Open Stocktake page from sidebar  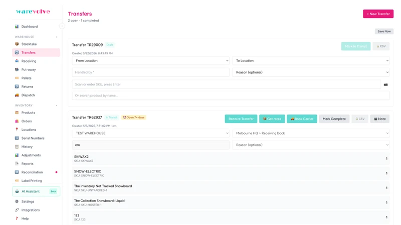[36, 44]
